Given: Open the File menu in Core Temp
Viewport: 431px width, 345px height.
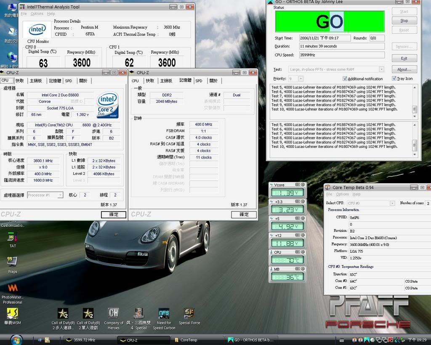Looking at the screenshot, I should 329,194.
